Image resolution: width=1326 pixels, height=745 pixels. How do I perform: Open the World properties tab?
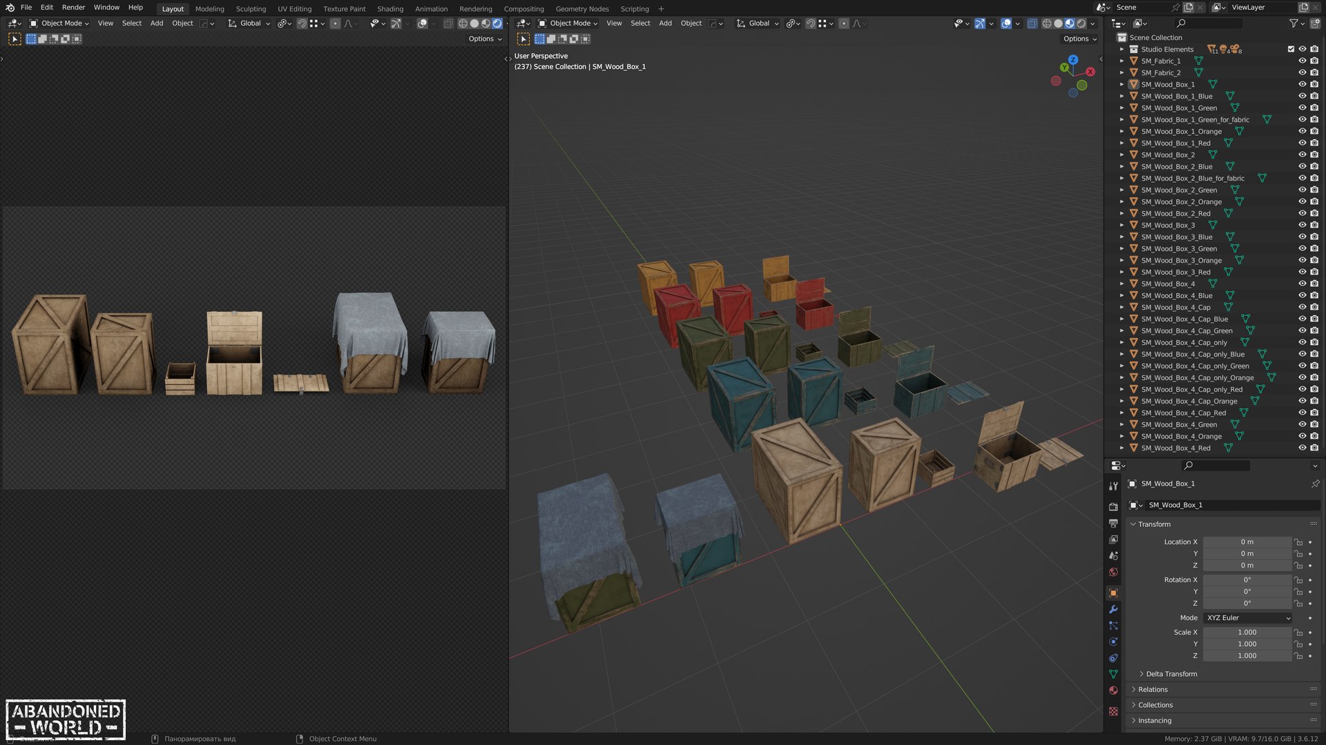[x=1113, y=573]
